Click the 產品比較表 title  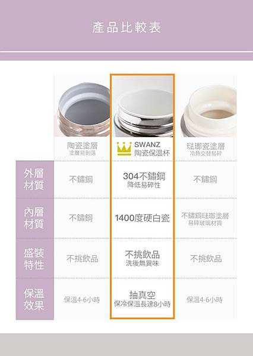(126, 27)
